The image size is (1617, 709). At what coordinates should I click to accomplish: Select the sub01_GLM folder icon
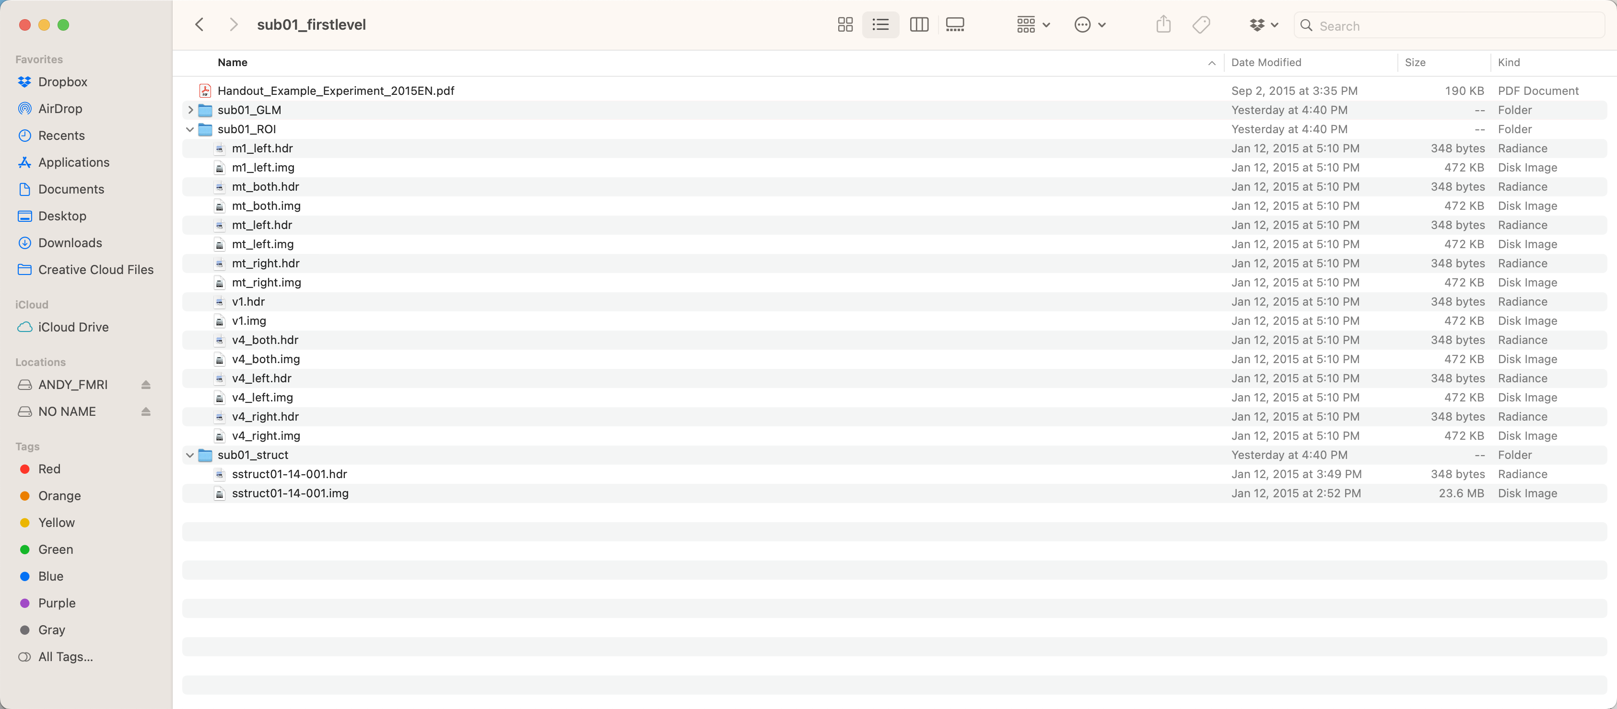pos(205,110)
